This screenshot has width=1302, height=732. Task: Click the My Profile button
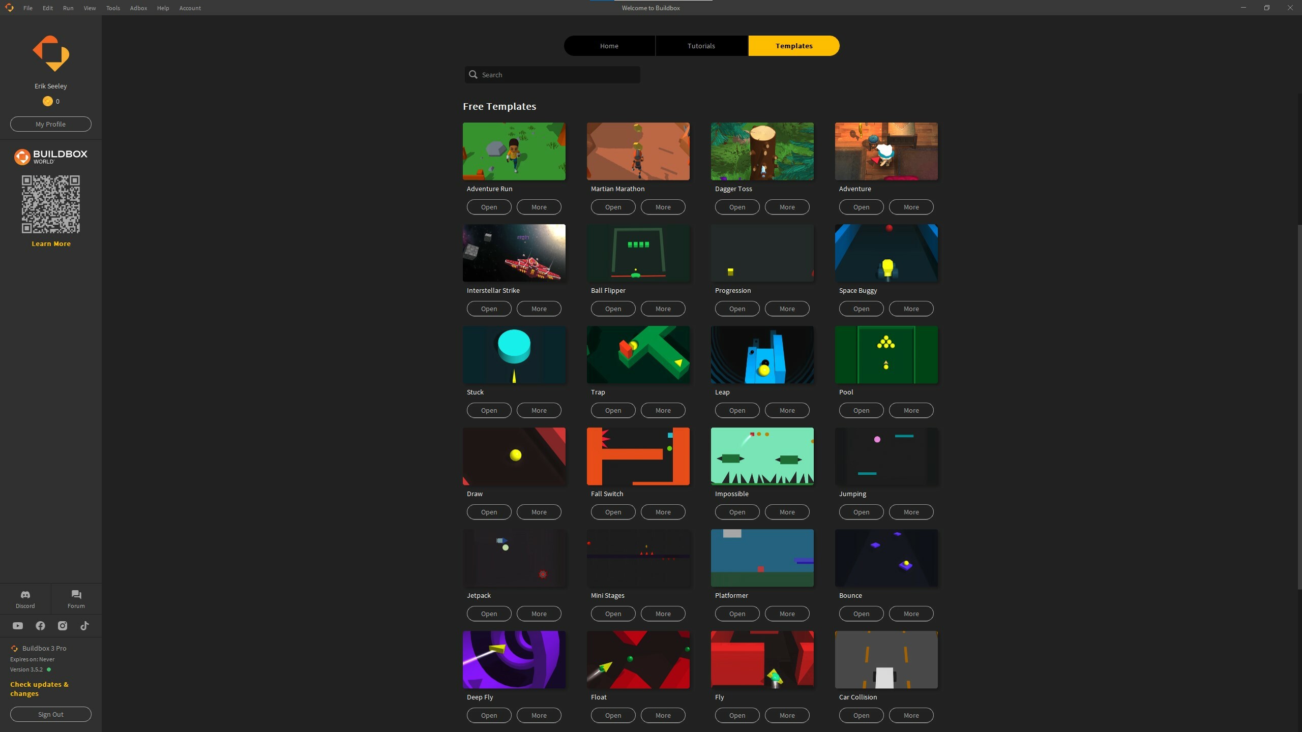coord(50,124)
